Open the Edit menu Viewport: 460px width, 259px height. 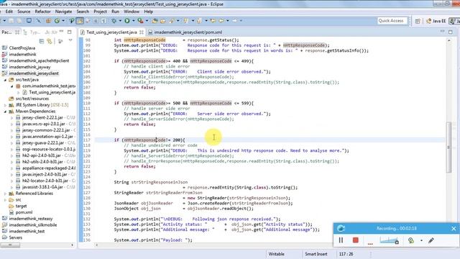pyautogui.click(x=9, y=12)
